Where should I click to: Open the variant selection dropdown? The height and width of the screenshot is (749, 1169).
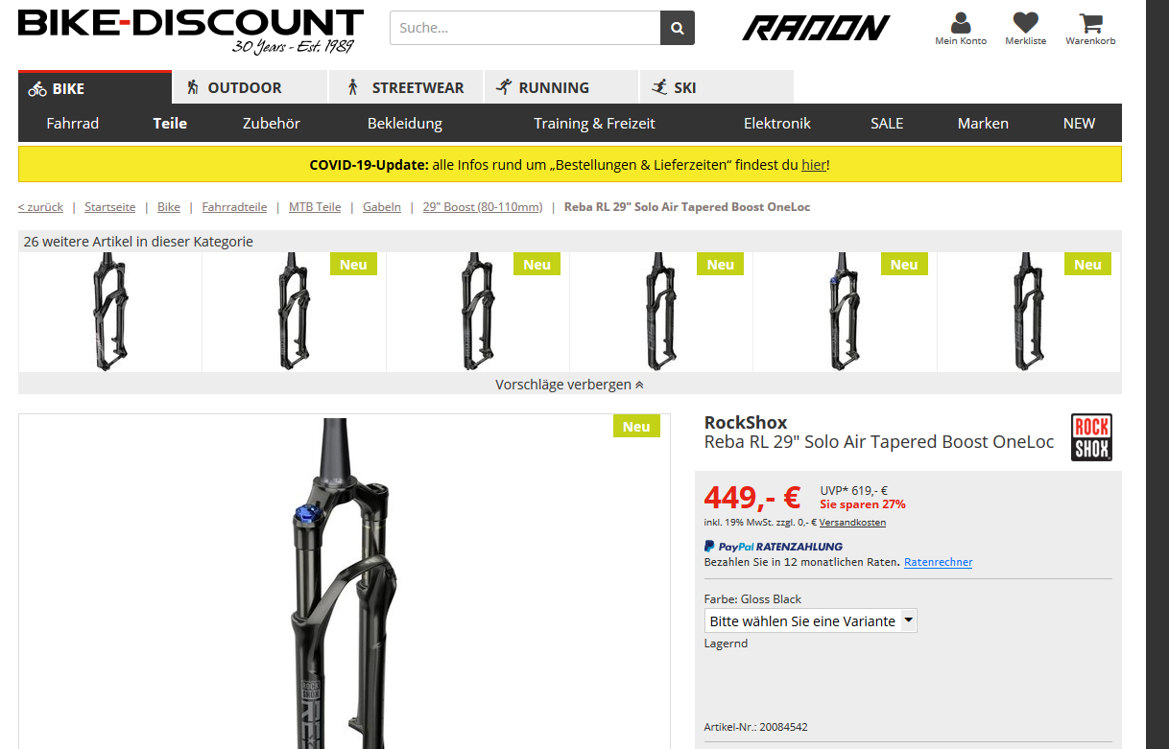pos(811,620)
